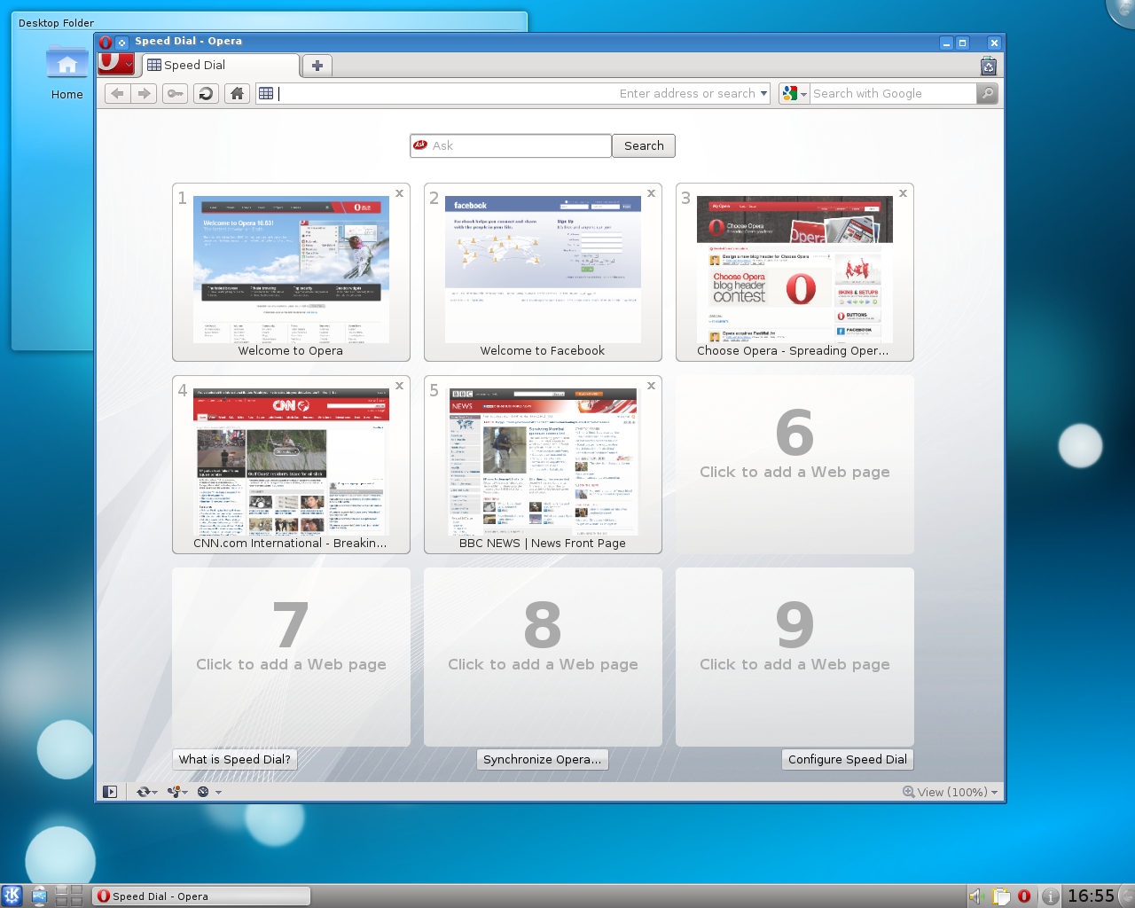Focus the Search with Google field

[893, 93]
